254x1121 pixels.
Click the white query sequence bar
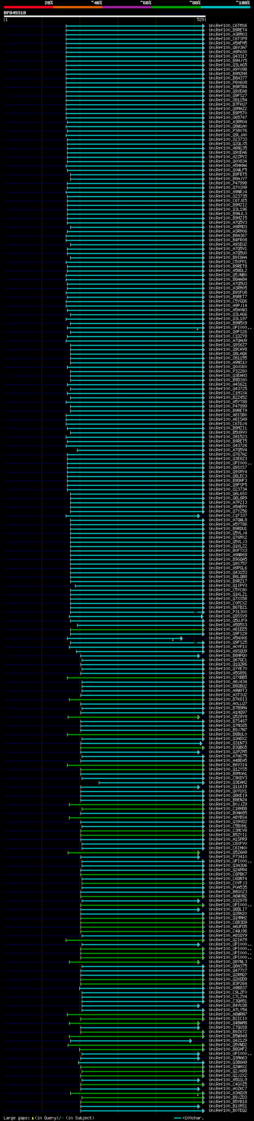pyautogui.click(x=104, y=16)
